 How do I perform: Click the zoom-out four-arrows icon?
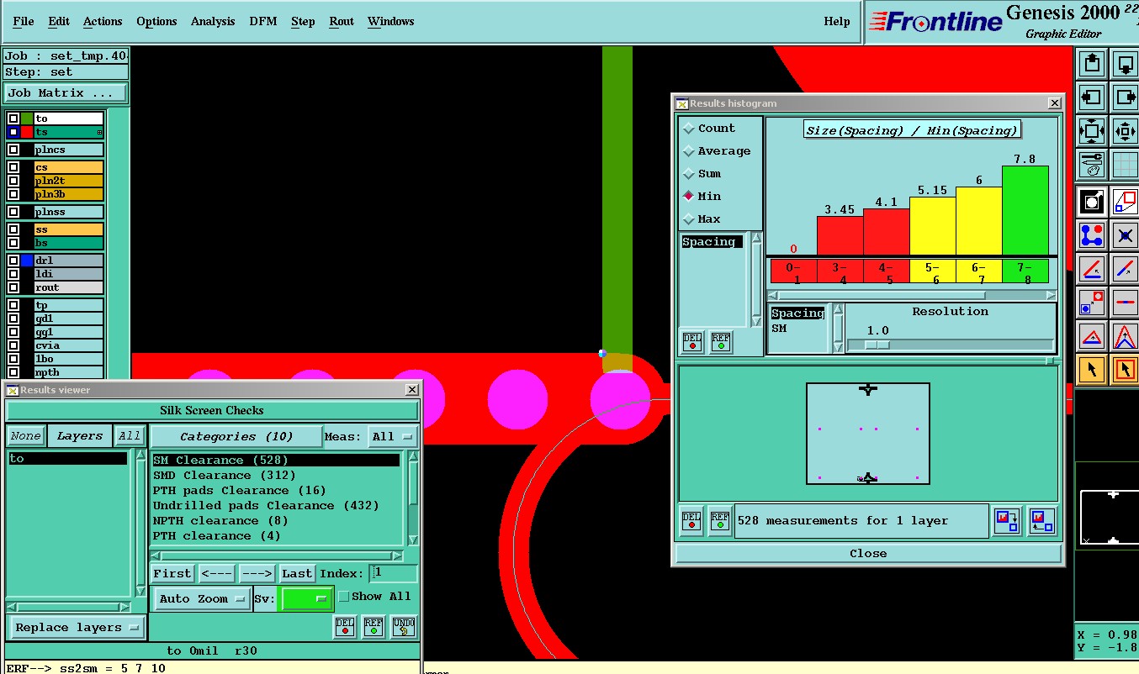point(1092,132)
